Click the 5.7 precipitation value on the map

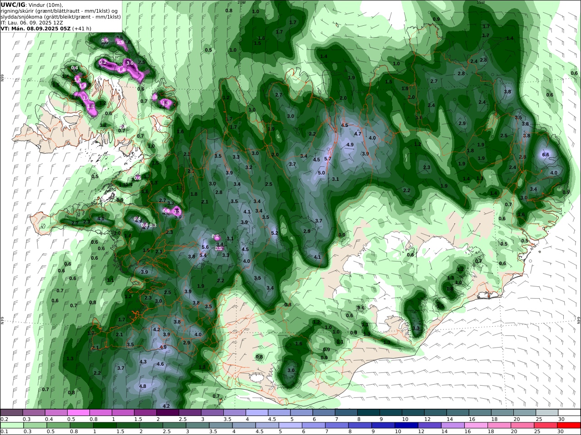tap(328, 159)
